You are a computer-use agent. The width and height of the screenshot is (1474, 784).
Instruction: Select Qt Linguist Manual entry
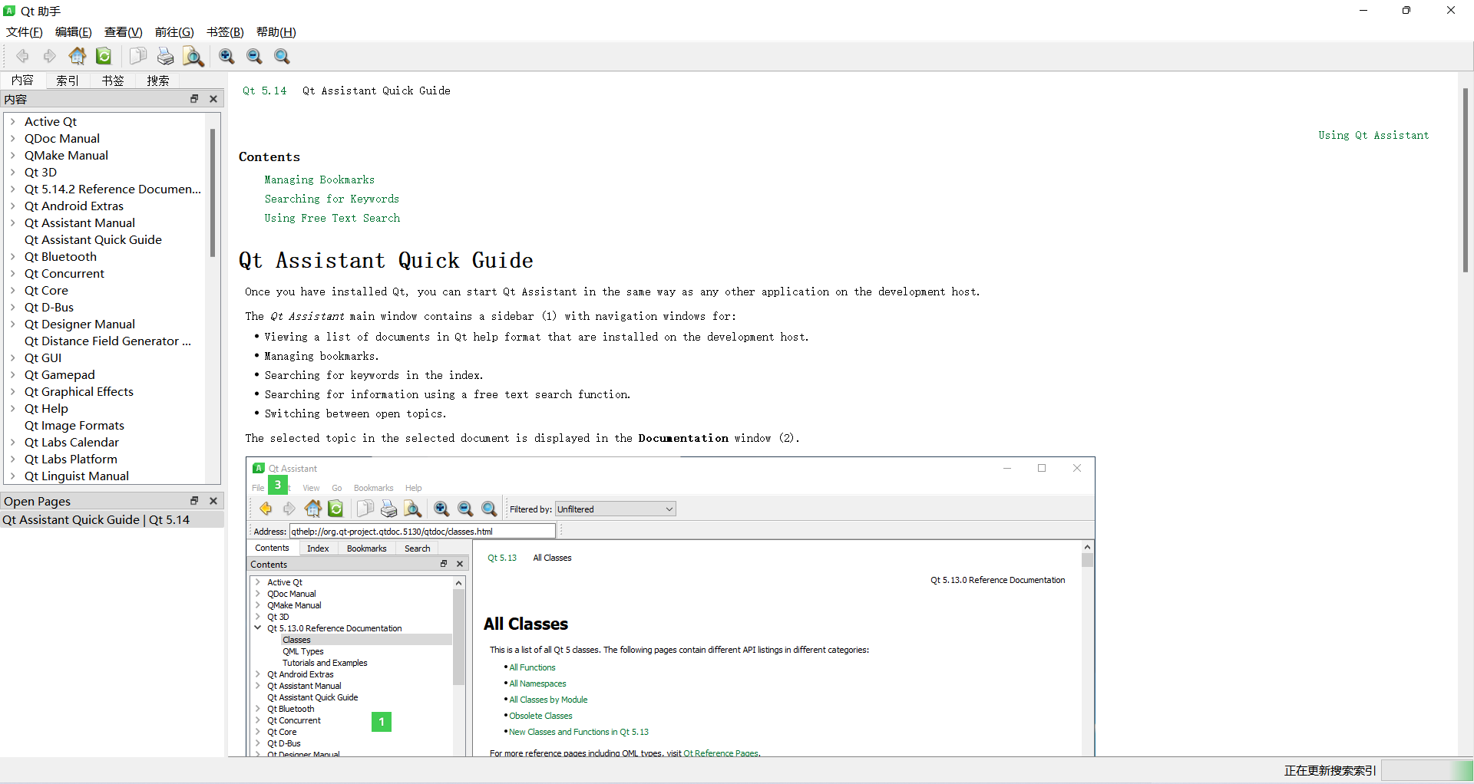click(77, 476)
